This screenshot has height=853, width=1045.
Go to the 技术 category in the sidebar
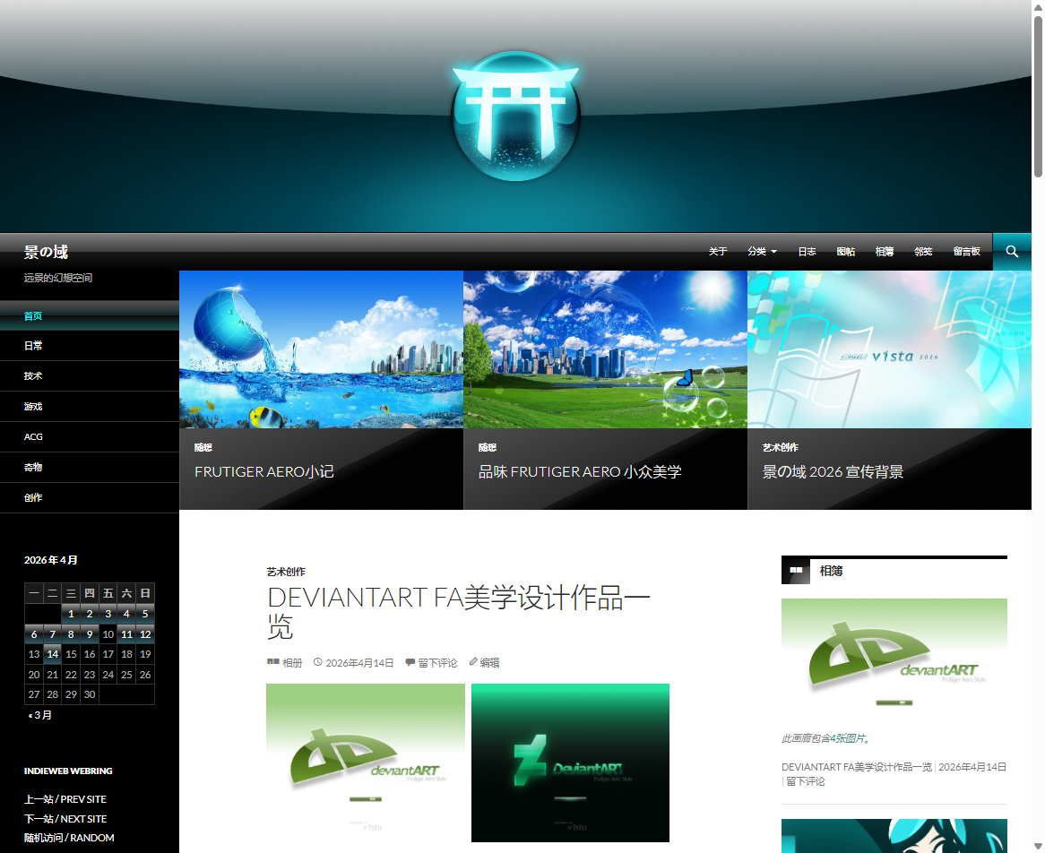(33, 376)
